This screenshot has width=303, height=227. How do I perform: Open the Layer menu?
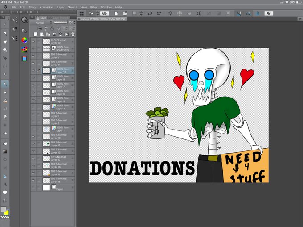(x=61, y=7)
